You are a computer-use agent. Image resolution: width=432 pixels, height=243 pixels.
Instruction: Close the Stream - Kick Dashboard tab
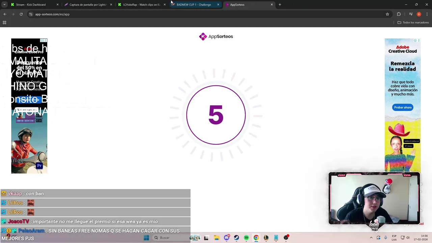57,5
